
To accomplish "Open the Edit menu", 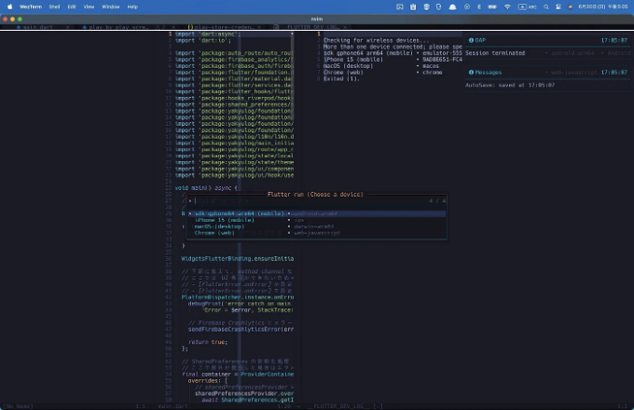I will coord(72,7).
